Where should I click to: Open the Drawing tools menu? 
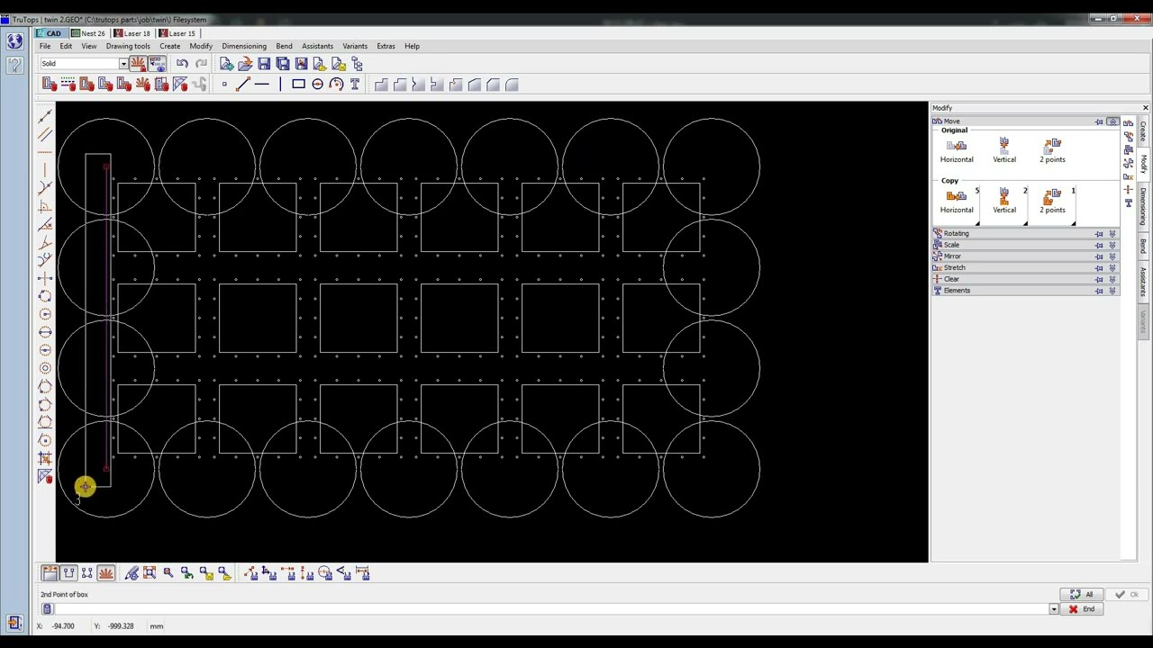coord(128,46)
